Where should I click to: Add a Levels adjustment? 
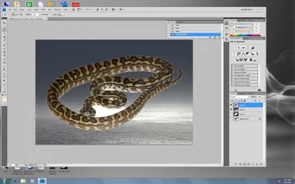(x=243, y=48)
